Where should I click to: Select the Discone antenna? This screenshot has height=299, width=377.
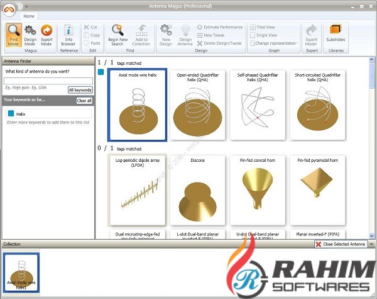click(197, 190)
